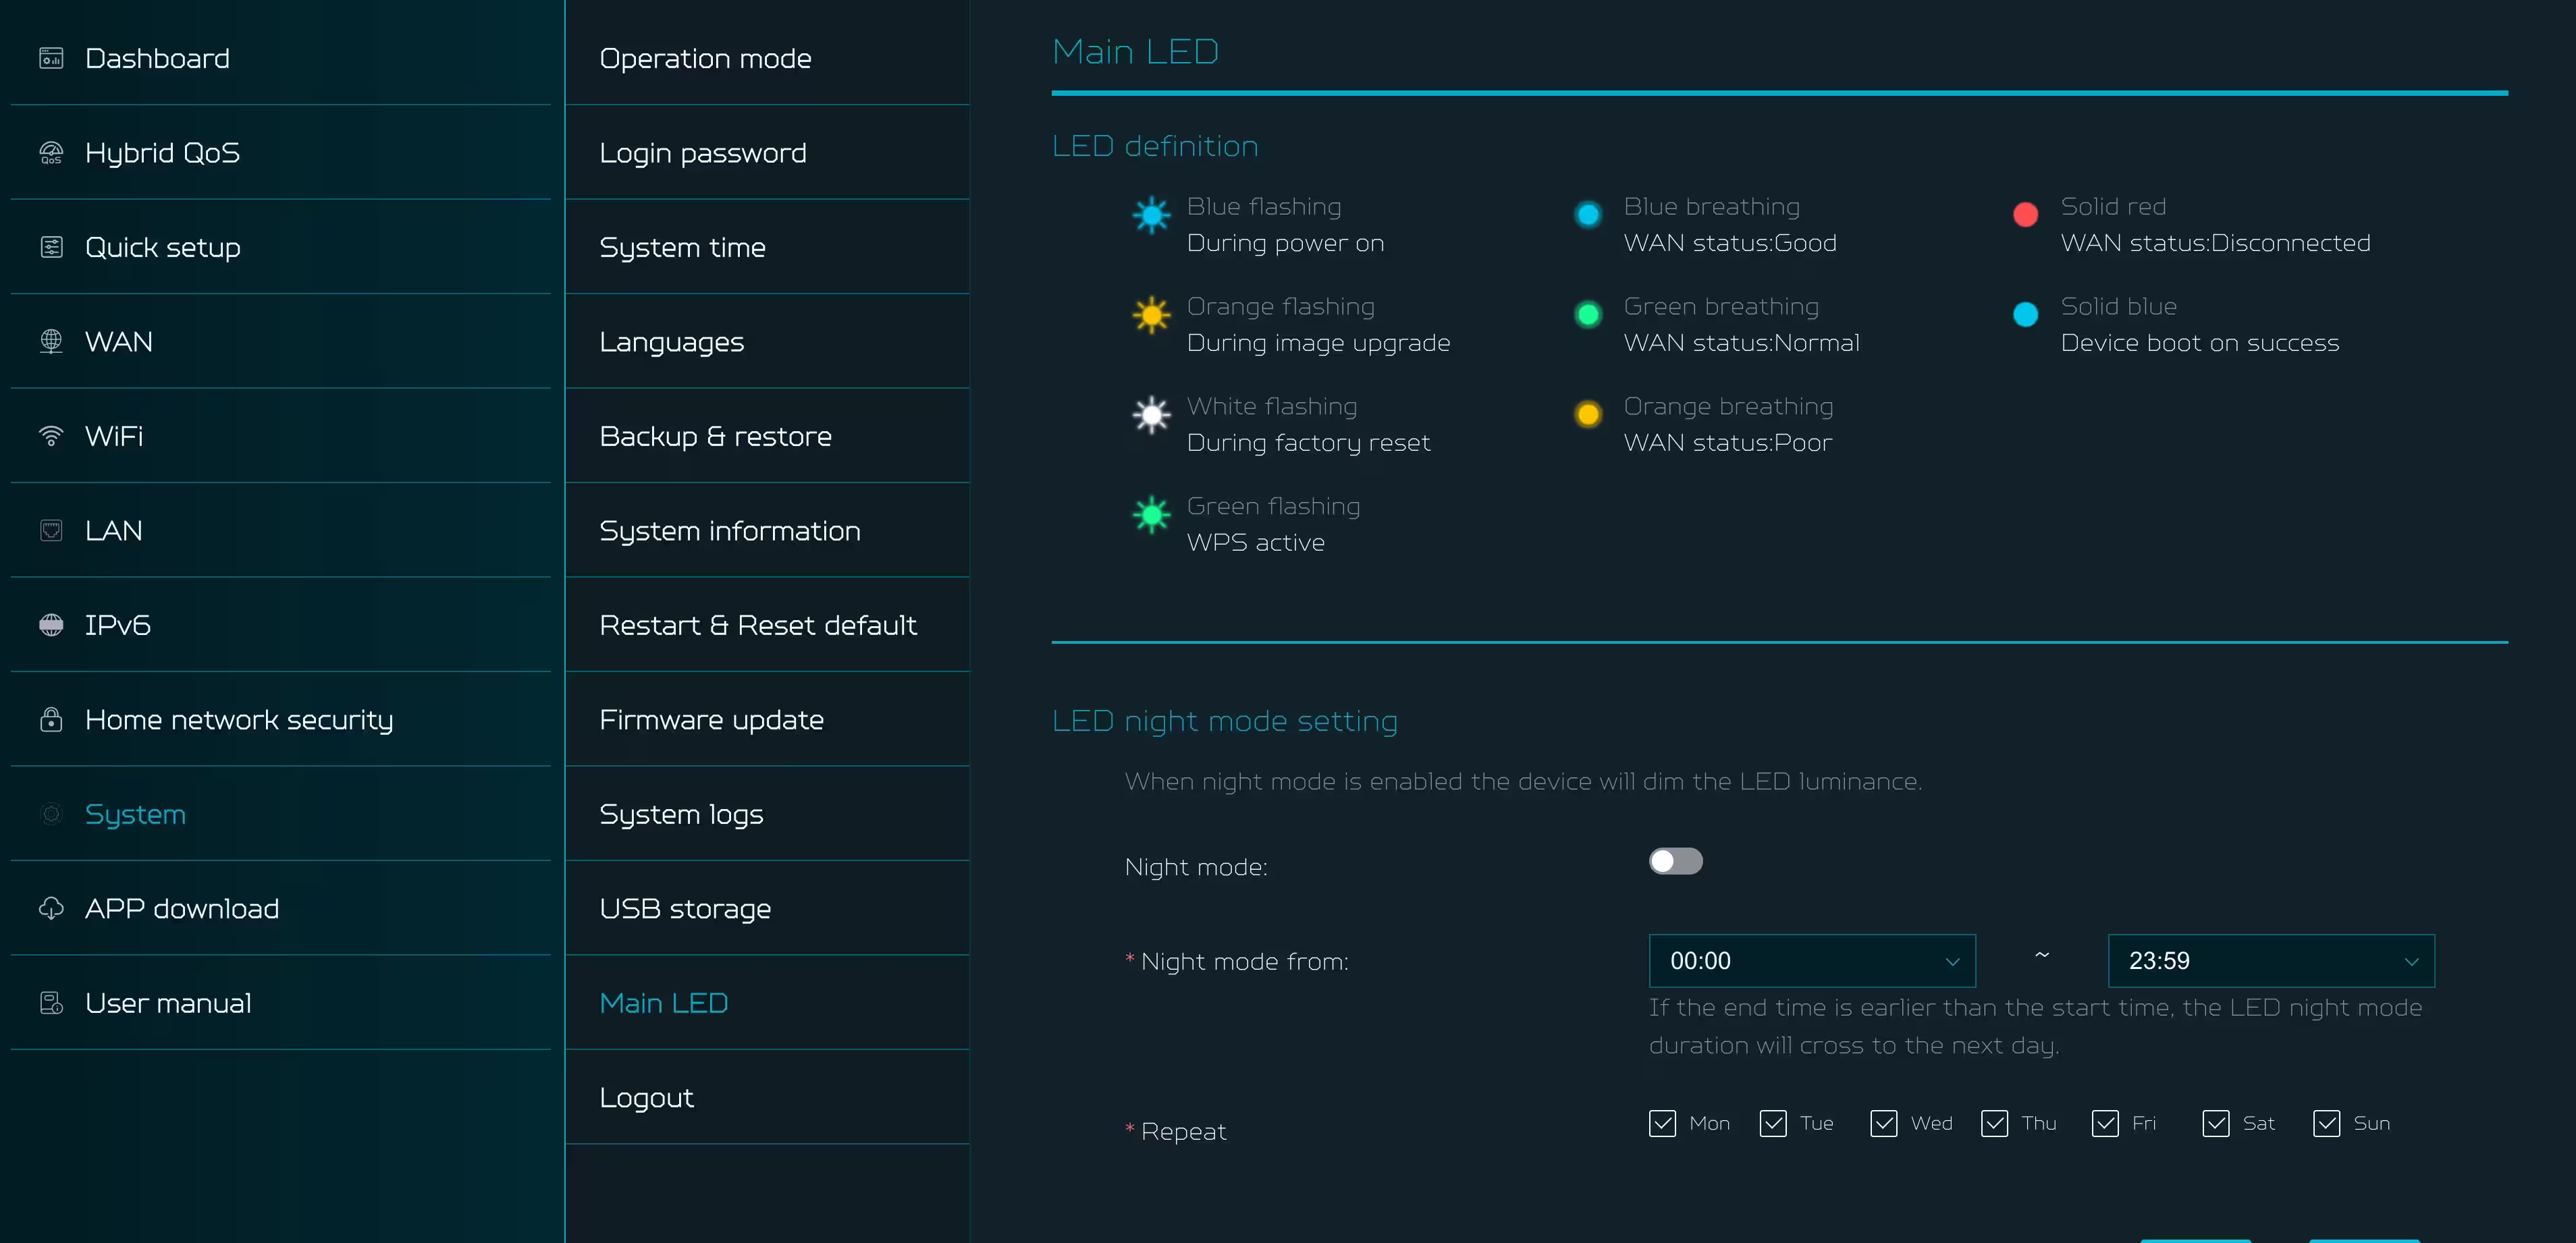Open Firmware update submenu item

pyautogui.click(x=711, y=720)
